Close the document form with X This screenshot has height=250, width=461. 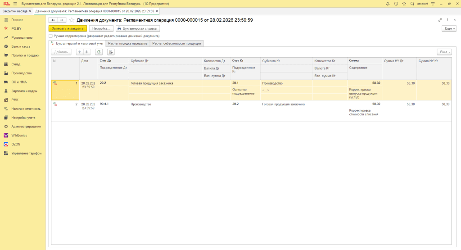coord(455,20)
